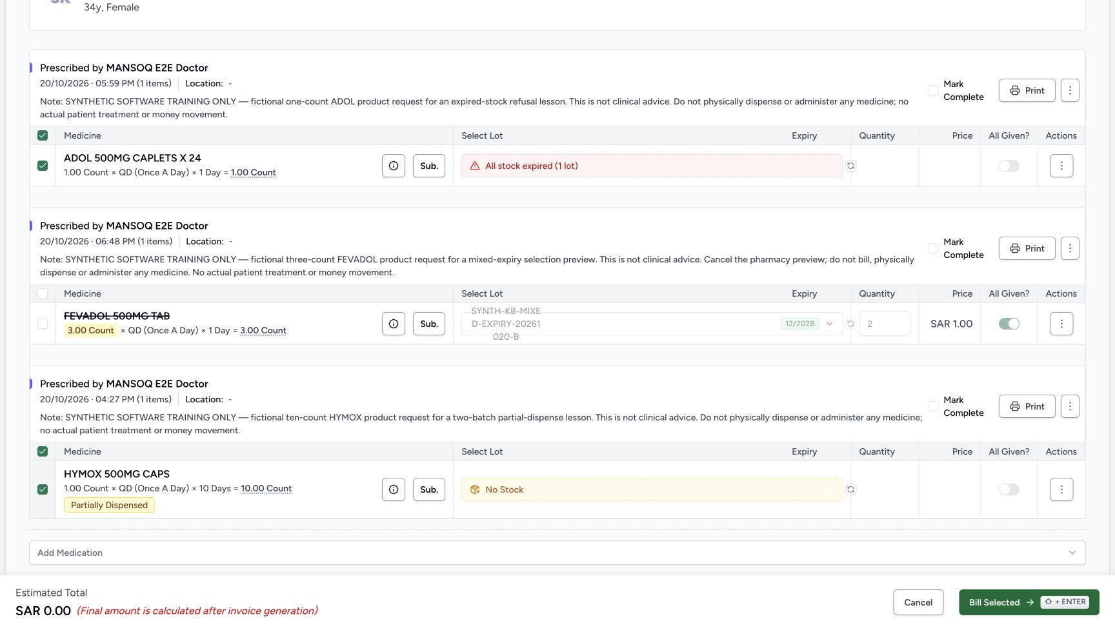
Task: Uncheck HYMOX 500MG CAPS row checkbox
Action: coord(43,489)
